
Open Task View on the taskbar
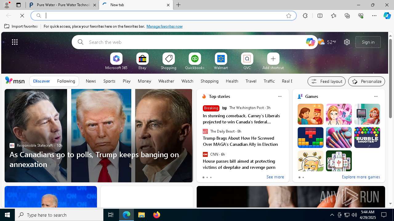(111, 215)
